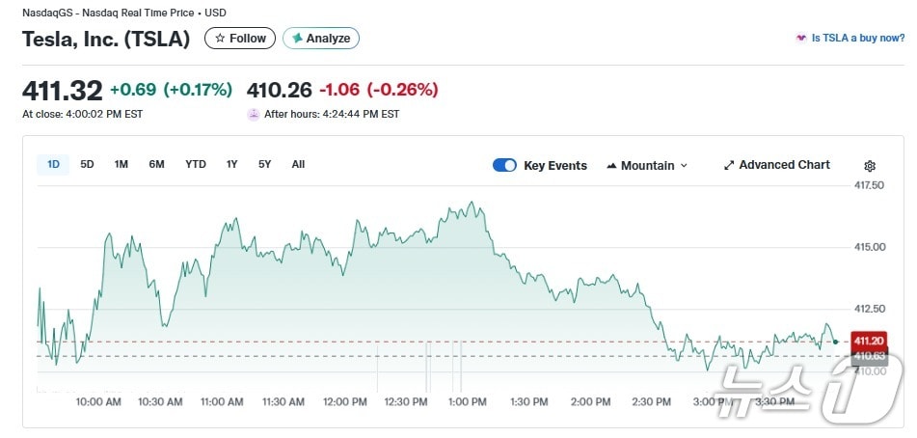Screen dimensions: 917x438
Task: Show All time range
Action: (x=298, y=164)
